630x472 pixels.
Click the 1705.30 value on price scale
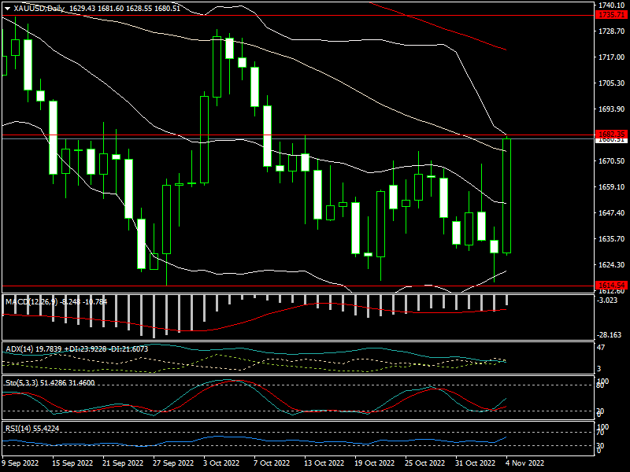point(611,83)
